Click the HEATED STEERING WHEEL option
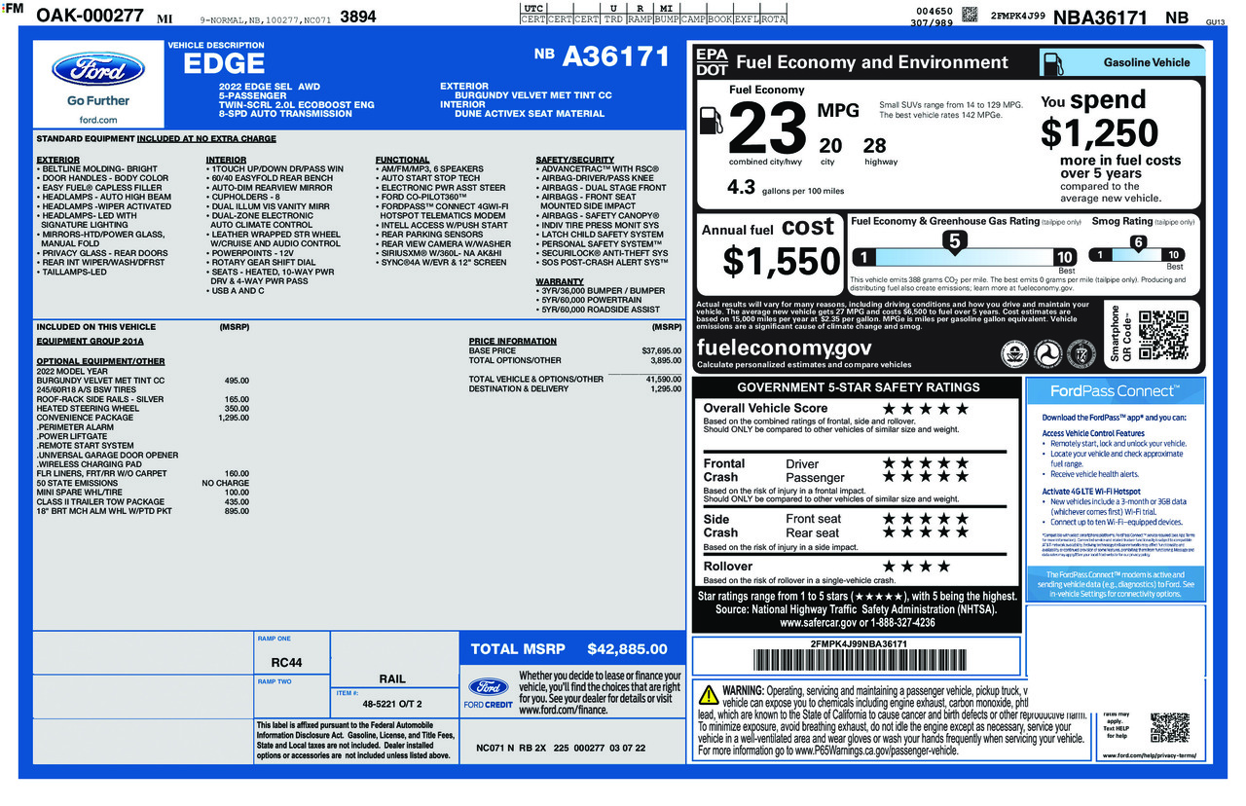Viewport: 1246px width, 806px height. pos(143,408)
